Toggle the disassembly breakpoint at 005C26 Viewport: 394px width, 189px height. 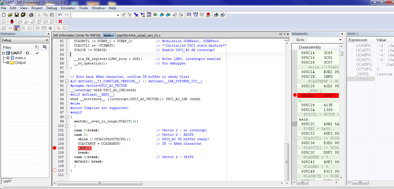[x=295, y=95]
